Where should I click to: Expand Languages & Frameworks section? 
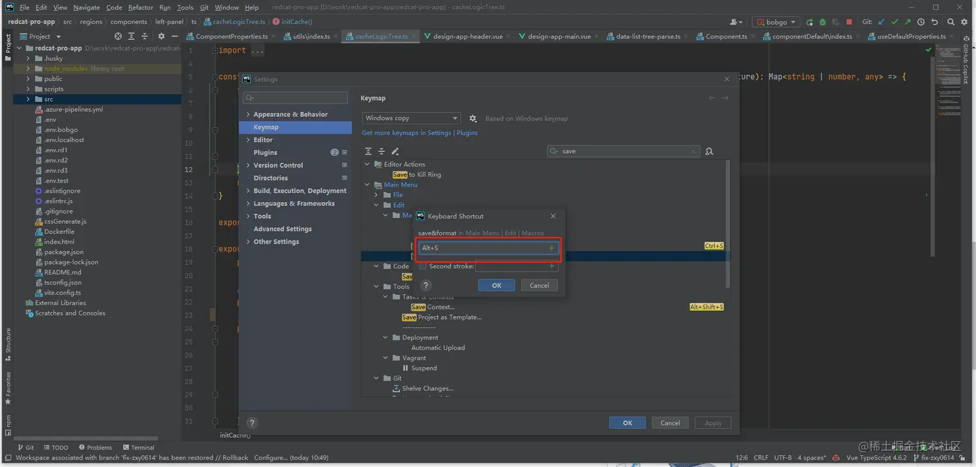[x=248, y=204]
